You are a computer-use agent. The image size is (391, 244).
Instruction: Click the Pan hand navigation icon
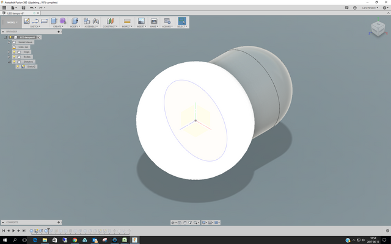point(185,223)
